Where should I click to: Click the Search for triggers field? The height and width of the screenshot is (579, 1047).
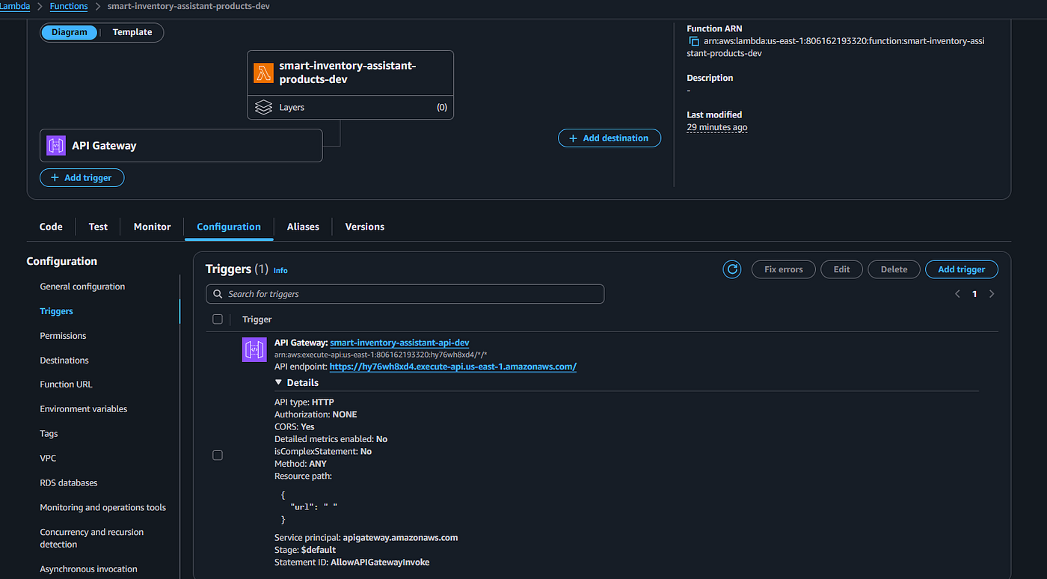coord(405,294)
